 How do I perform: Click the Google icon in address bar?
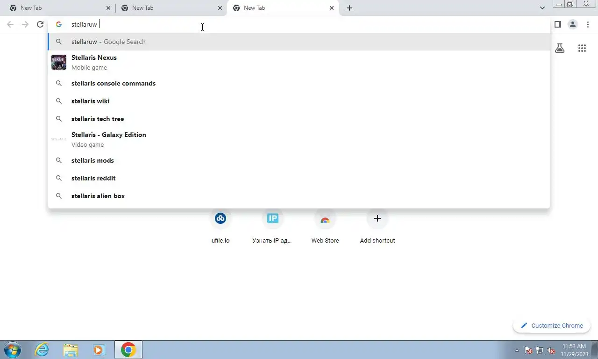[59, 24]
